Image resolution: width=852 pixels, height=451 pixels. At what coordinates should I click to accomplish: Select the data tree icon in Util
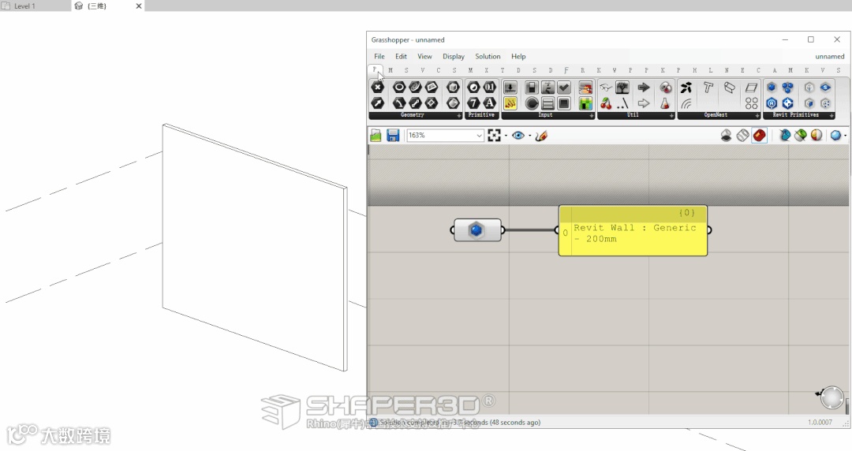(622, 87)
